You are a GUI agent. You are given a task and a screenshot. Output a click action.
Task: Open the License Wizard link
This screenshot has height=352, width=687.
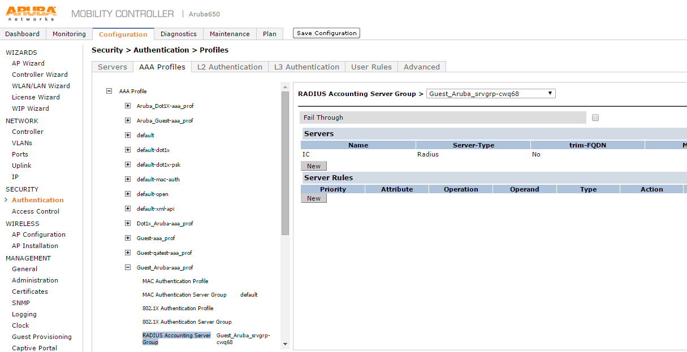pyautogui.click(x=36, y=97)
